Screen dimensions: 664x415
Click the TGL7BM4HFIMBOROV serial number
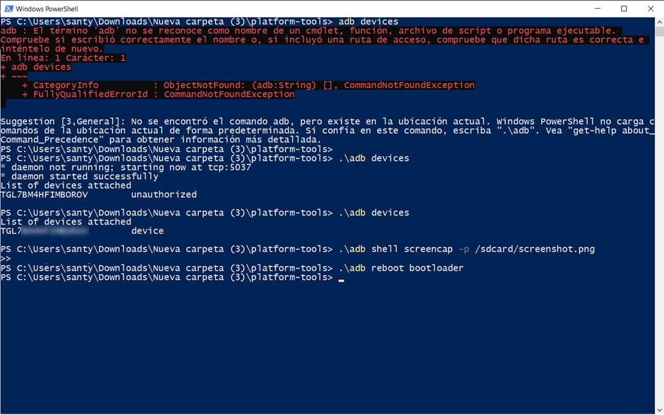(44, 195)
